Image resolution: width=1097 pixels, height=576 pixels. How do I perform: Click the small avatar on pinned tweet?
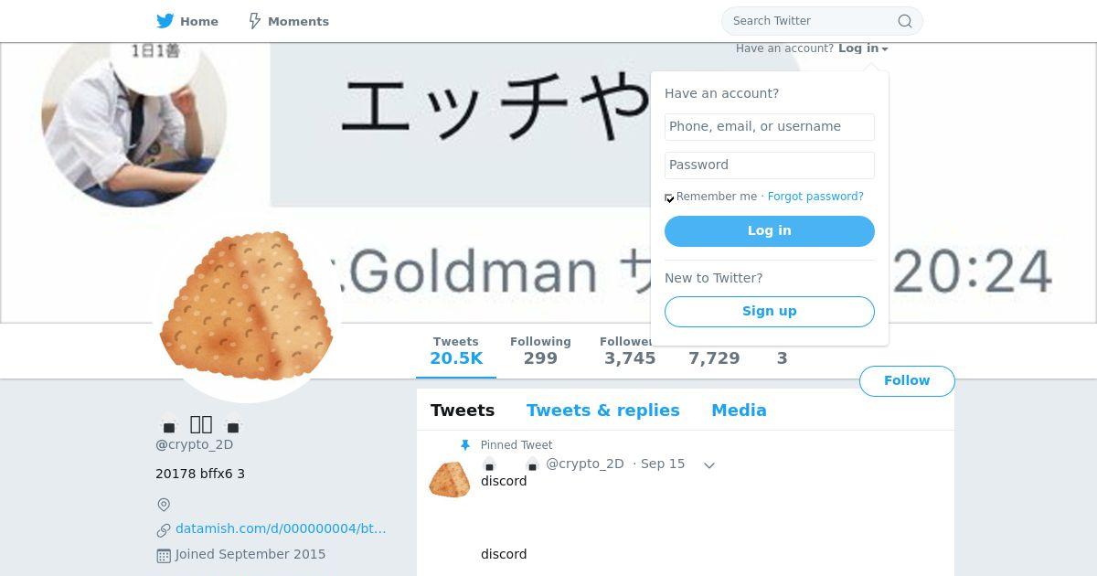tap(450, 479)
